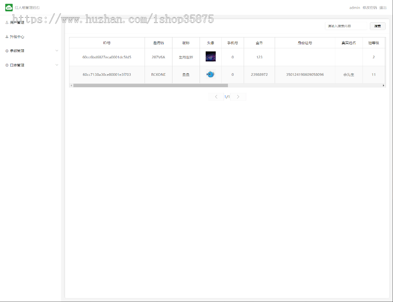
Task: Click the 红人喵管理后台 title text
Action: [x=28, y=8]
